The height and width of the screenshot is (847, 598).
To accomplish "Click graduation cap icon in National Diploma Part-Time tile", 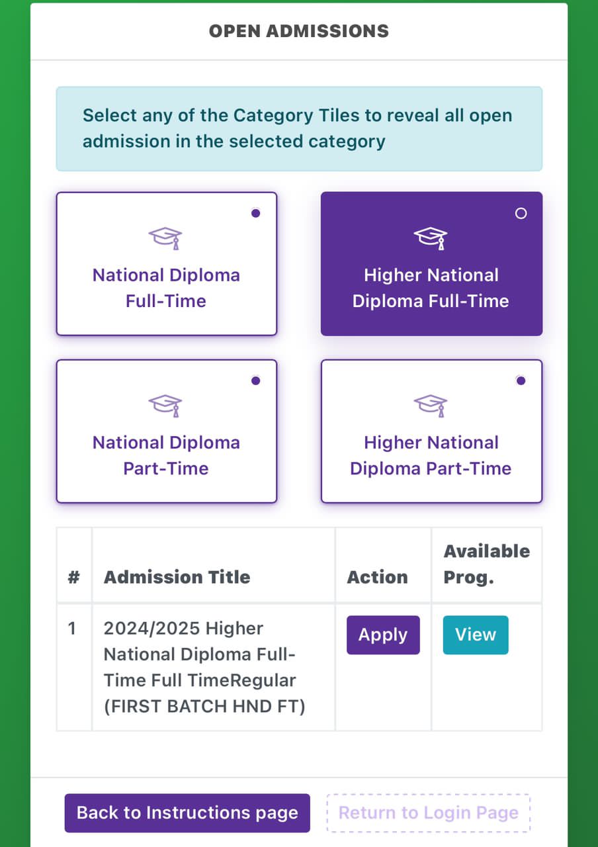I will pos(165,405).
